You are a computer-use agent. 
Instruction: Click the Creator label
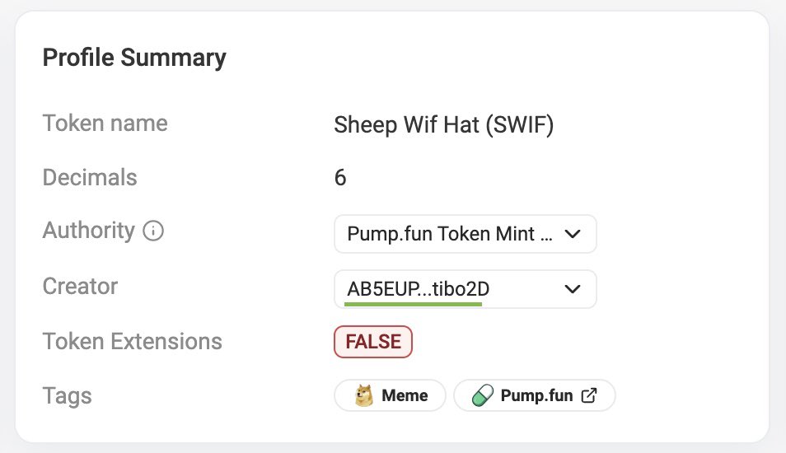coord(80,286)
